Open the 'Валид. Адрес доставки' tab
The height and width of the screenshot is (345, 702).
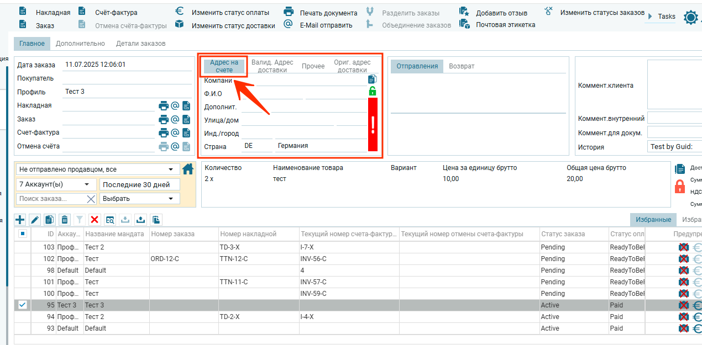pos(273,66)
